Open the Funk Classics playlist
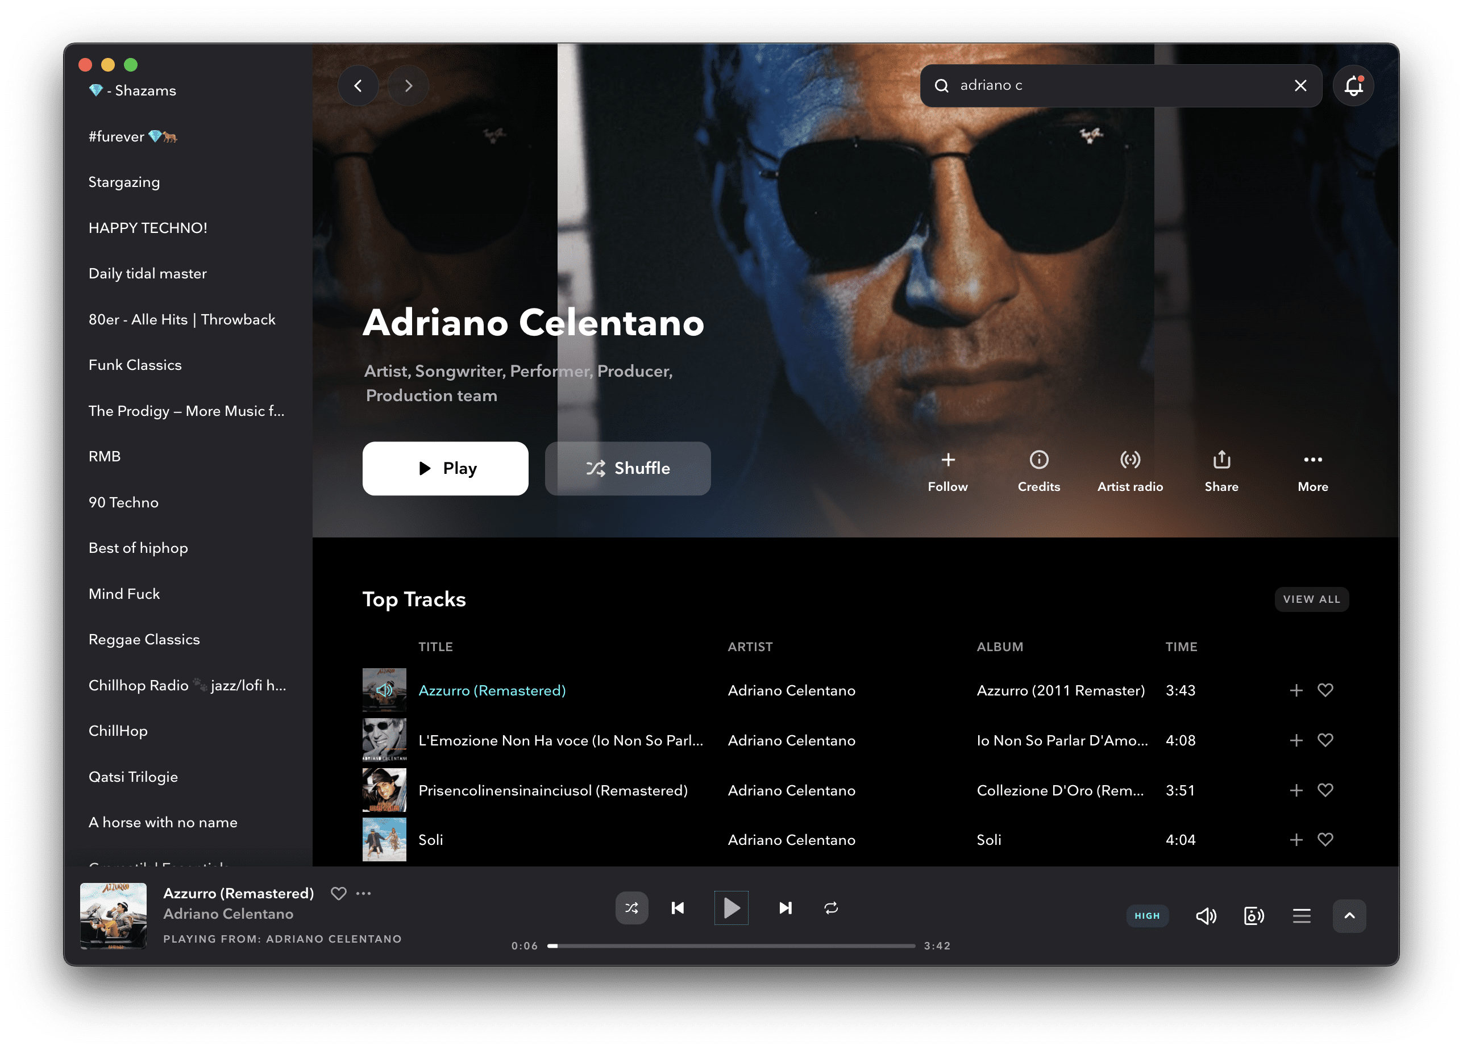The image size is (1463, 1050). [x=135, y=365]
